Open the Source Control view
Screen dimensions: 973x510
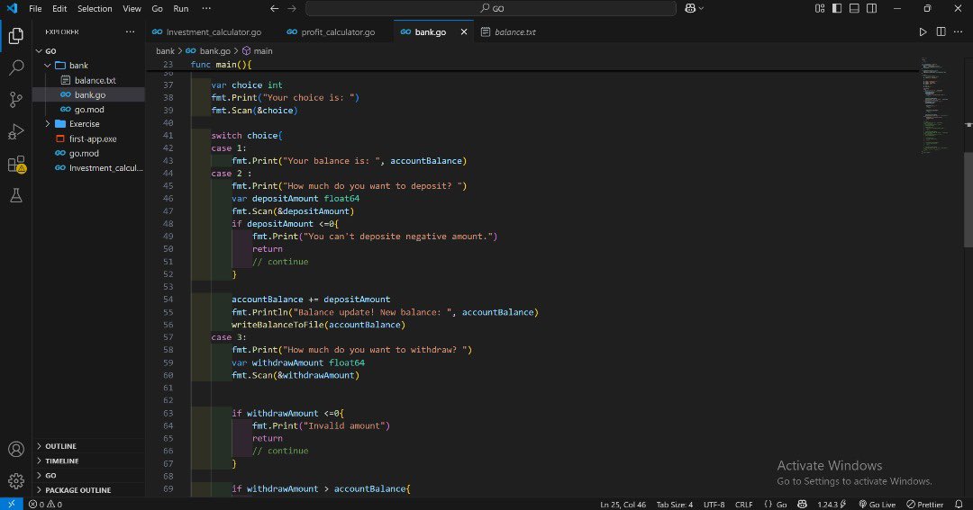[x=16, y=100]
